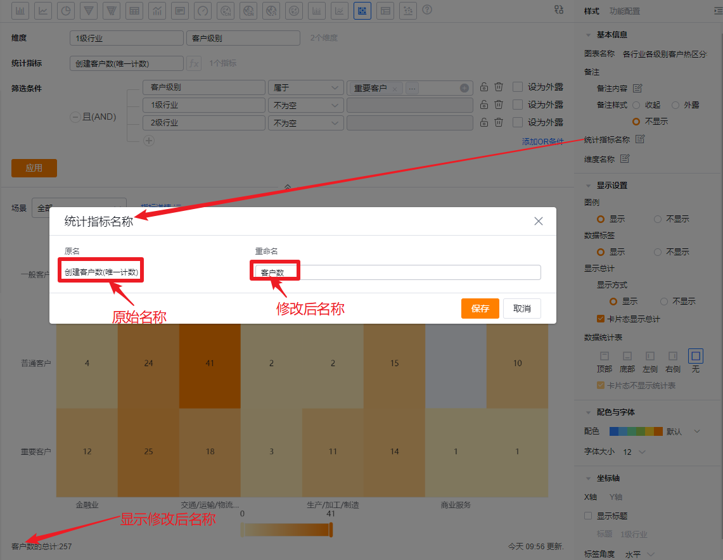Check 设为外露 for the 客户级别 filter
This screenshot has height=560, width=723.
pyautogui.click(x=518, y=87)
